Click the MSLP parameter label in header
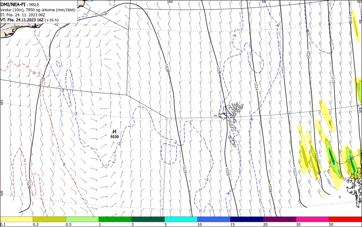 coord(34,4)
